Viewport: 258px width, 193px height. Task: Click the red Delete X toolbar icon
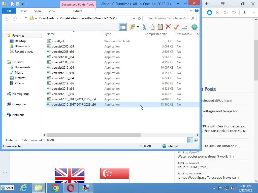[x=168, y=27]
